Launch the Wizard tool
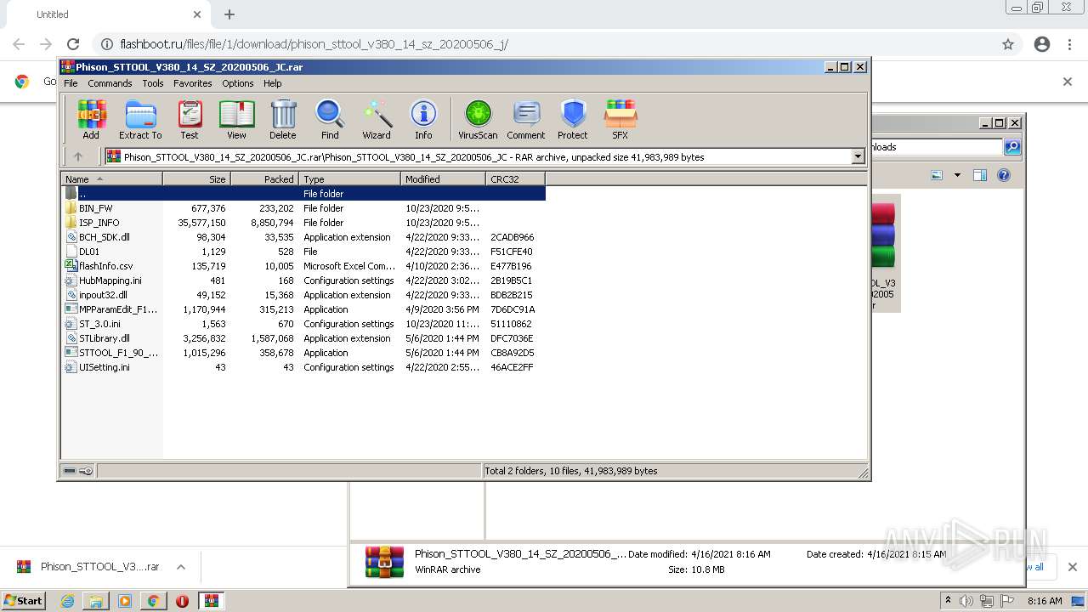Image resolution: width=1088 pixels, height=612 pixels. [x=377, y=119]
